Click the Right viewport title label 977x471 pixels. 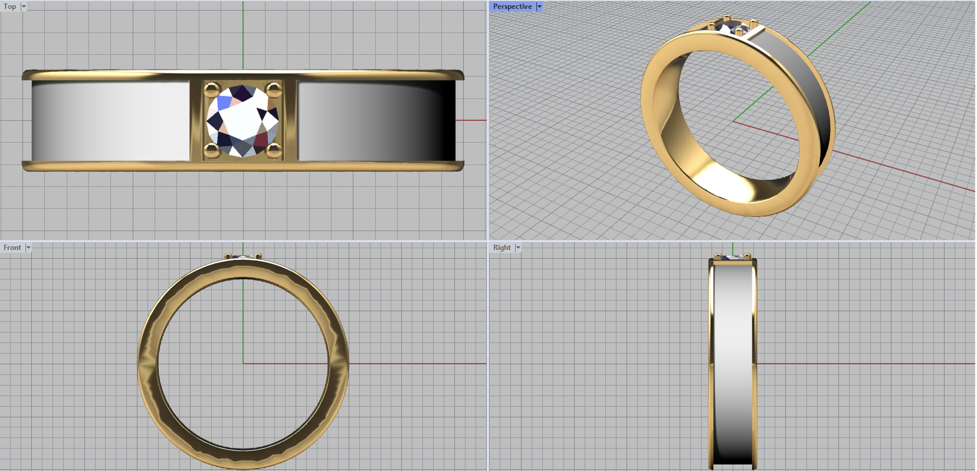click(502, 248)
